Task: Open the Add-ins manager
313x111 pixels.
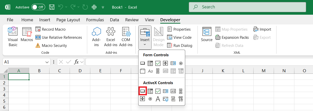Action: 96,37
